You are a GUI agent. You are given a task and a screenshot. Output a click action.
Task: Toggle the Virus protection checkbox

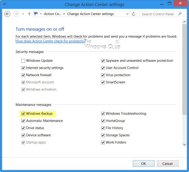[103, 75]
